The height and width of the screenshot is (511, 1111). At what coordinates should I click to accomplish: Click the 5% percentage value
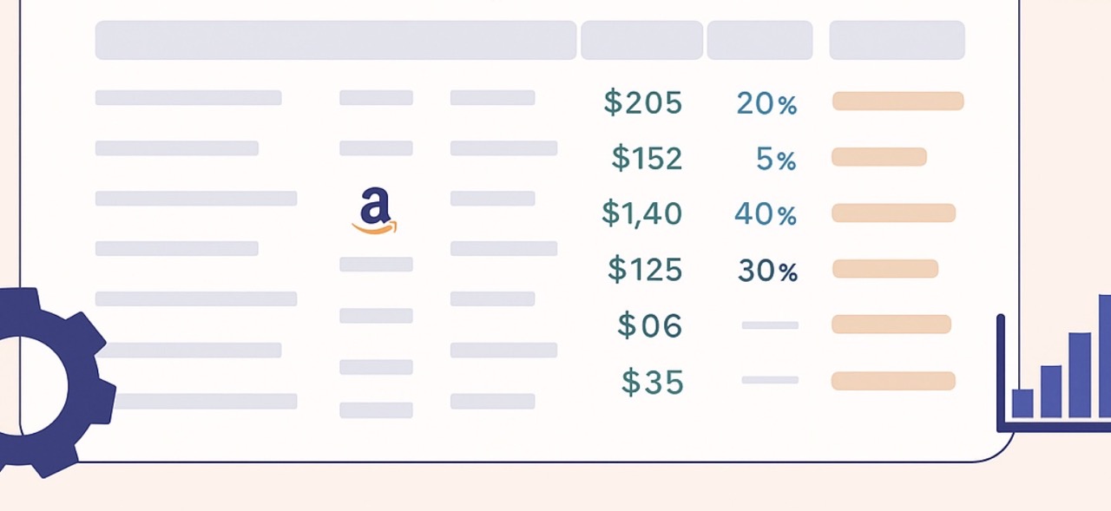775,160
